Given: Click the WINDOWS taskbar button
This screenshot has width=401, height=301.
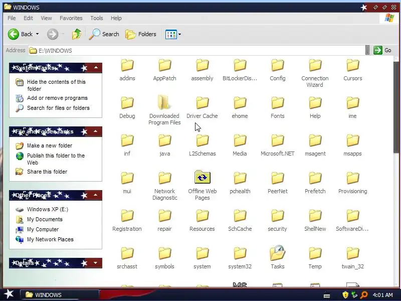Looking at the screenshot, I should (x=59, y=295).
